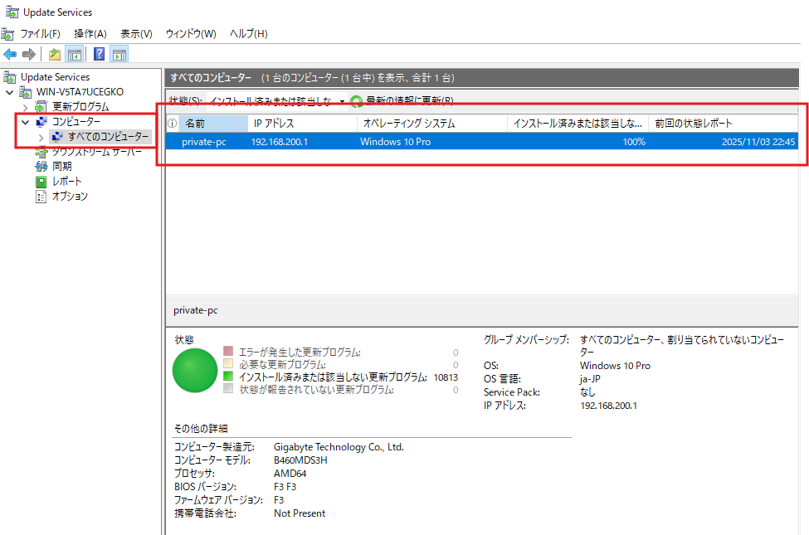Toggle the action pane visibility
809x535 pixels.
(x=119, y=54)
